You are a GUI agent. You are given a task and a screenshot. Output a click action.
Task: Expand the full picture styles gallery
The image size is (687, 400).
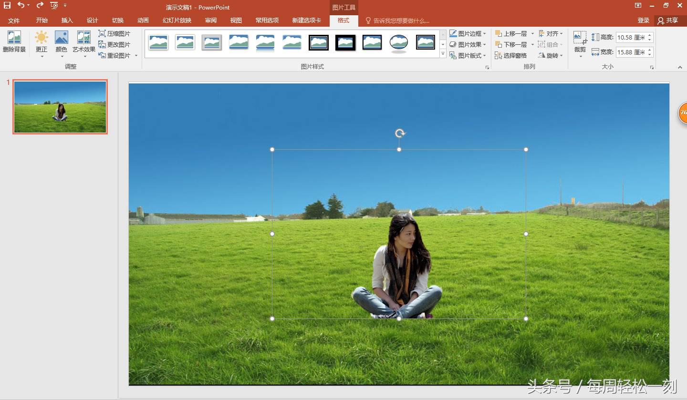[x=443, y=54]
